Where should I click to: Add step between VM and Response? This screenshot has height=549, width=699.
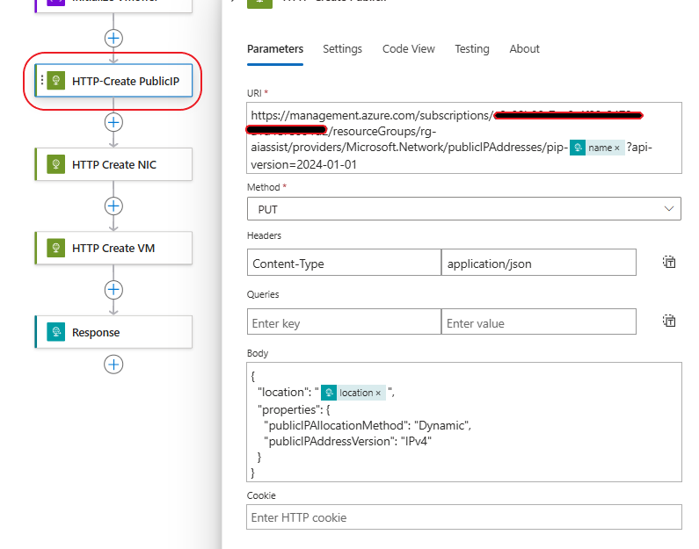(x=113, y=290)
